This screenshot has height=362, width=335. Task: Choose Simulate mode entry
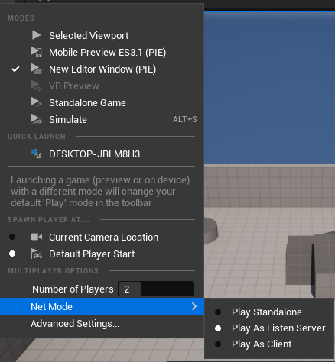pos(102,119)
